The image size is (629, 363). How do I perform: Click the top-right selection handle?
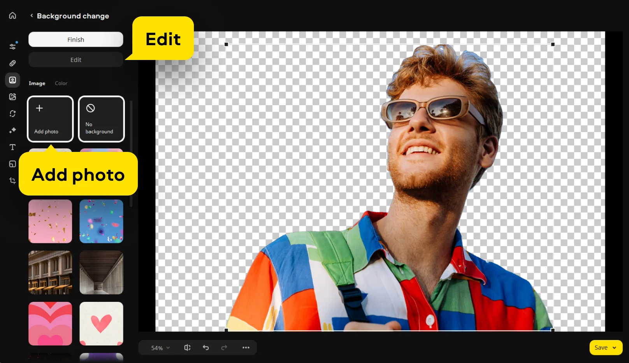pos(553,44)
